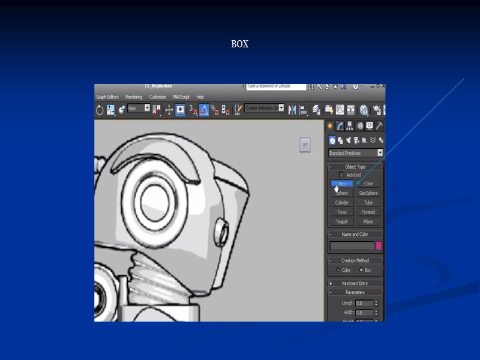Open the Graph Editors menu
The width and height of the screenshot is (480, 360).
pos(107,97)
